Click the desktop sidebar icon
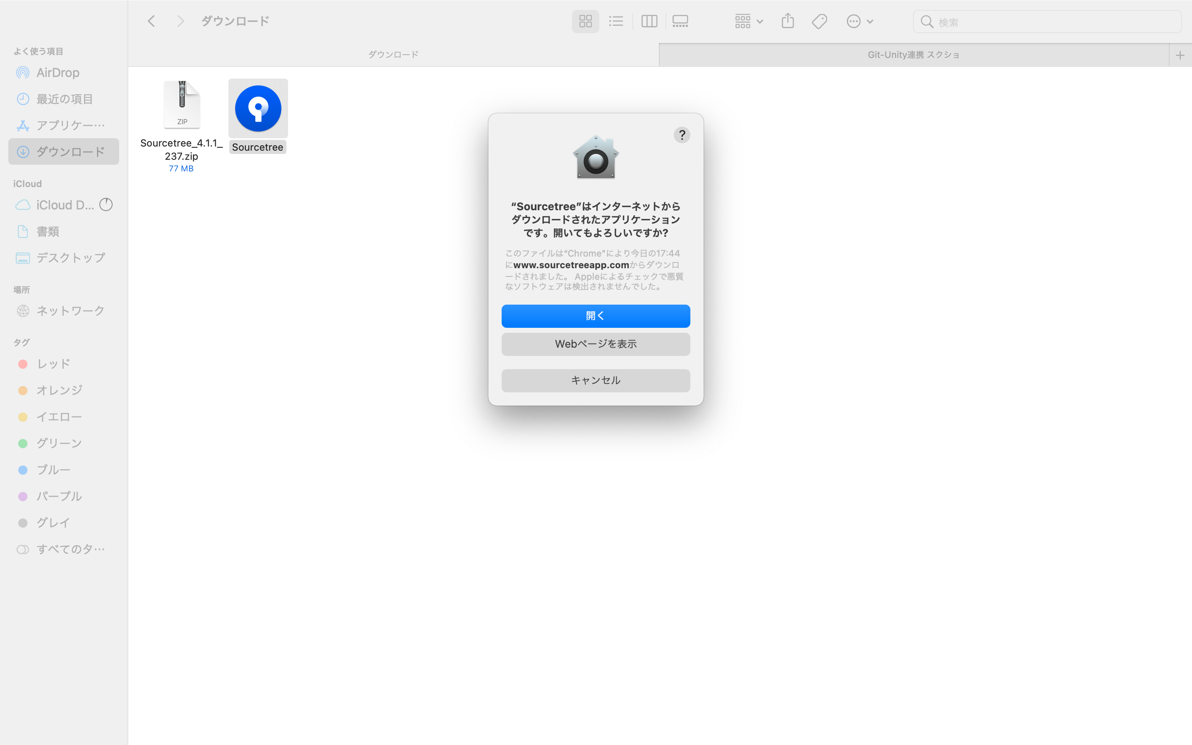Screen dimensions: 1192x745 [x=23, y=258]
